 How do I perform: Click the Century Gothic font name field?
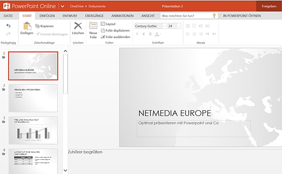click(x=149, y=26)
